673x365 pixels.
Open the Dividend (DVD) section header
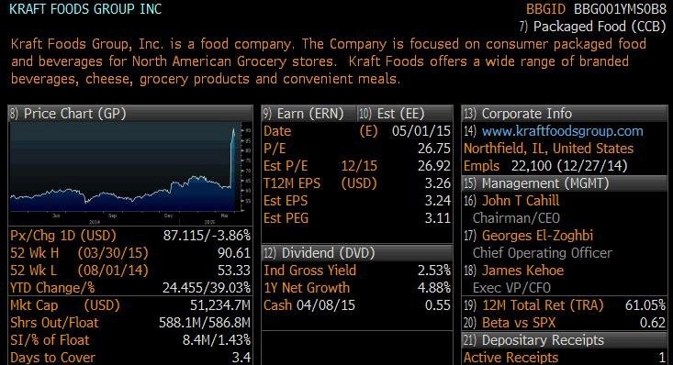click(357, 253)
